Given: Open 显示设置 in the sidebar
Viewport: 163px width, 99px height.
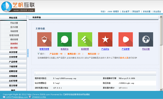Looking at the screenshot, I should click(x=14, y=27).
